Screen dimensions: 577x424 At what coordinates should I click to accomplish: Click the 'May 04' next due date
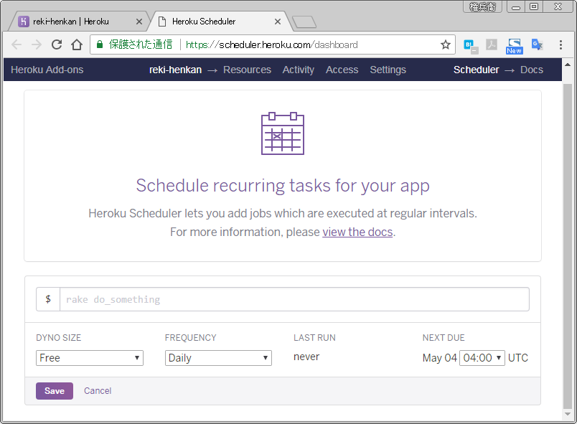point(440,358)
